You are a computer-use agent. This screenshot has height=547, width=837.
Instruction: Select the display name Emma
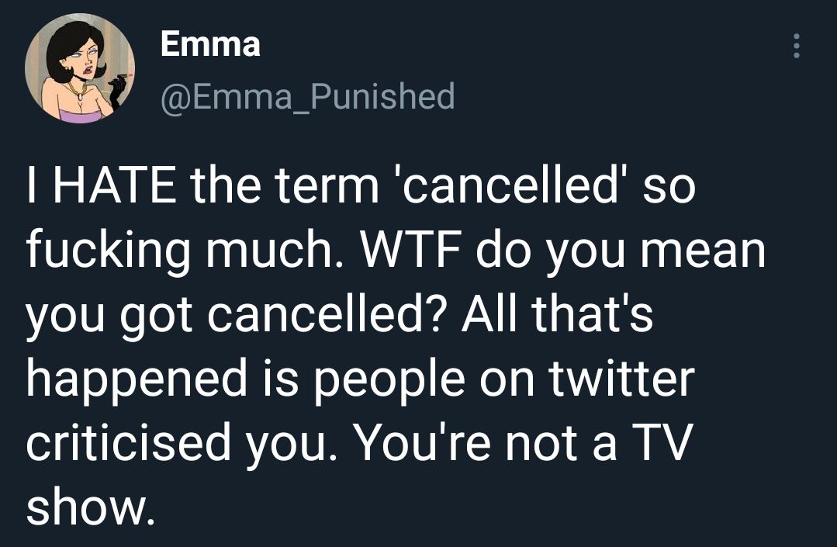[209, 44]
